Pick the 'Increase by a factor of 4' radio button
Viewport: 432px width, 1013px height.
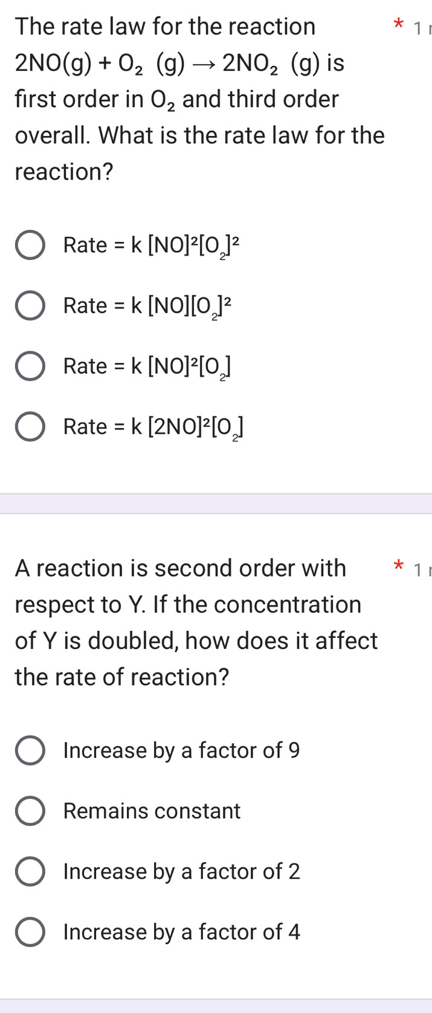point(30,932)
